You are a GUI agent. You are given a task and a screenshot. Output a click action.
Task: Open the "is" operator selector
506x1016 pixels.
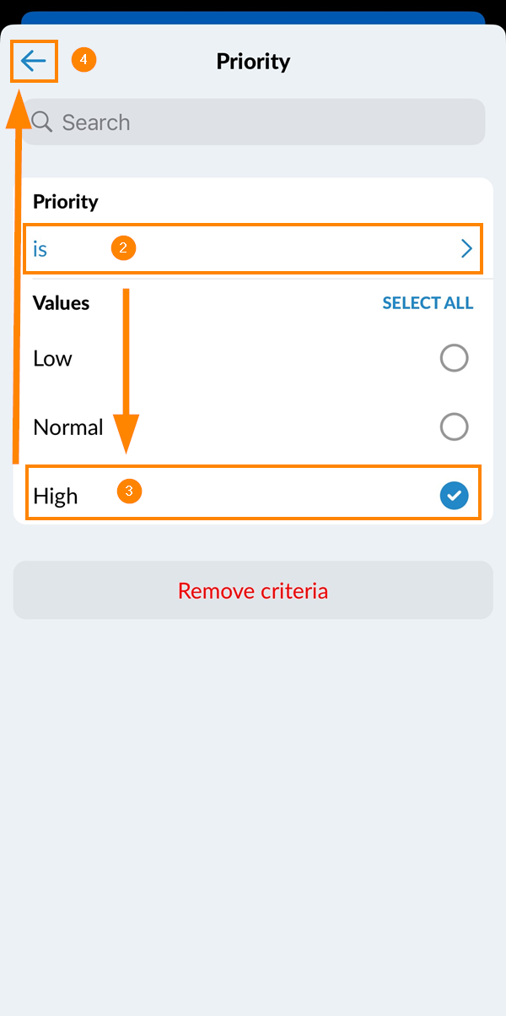(40, 249)
